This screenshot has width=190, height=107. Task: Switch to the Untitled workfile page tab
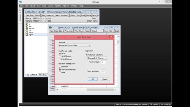point(33,75)
